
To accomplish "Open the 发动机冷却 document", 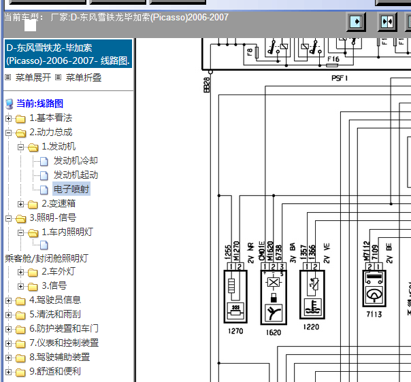I will 76,160.
